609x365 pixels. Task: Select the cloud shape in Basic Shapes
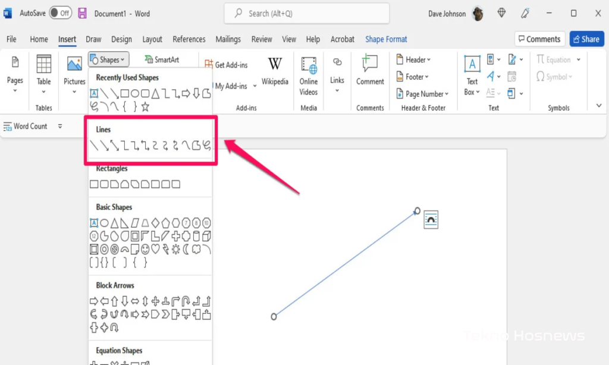(x=196, y=249)
